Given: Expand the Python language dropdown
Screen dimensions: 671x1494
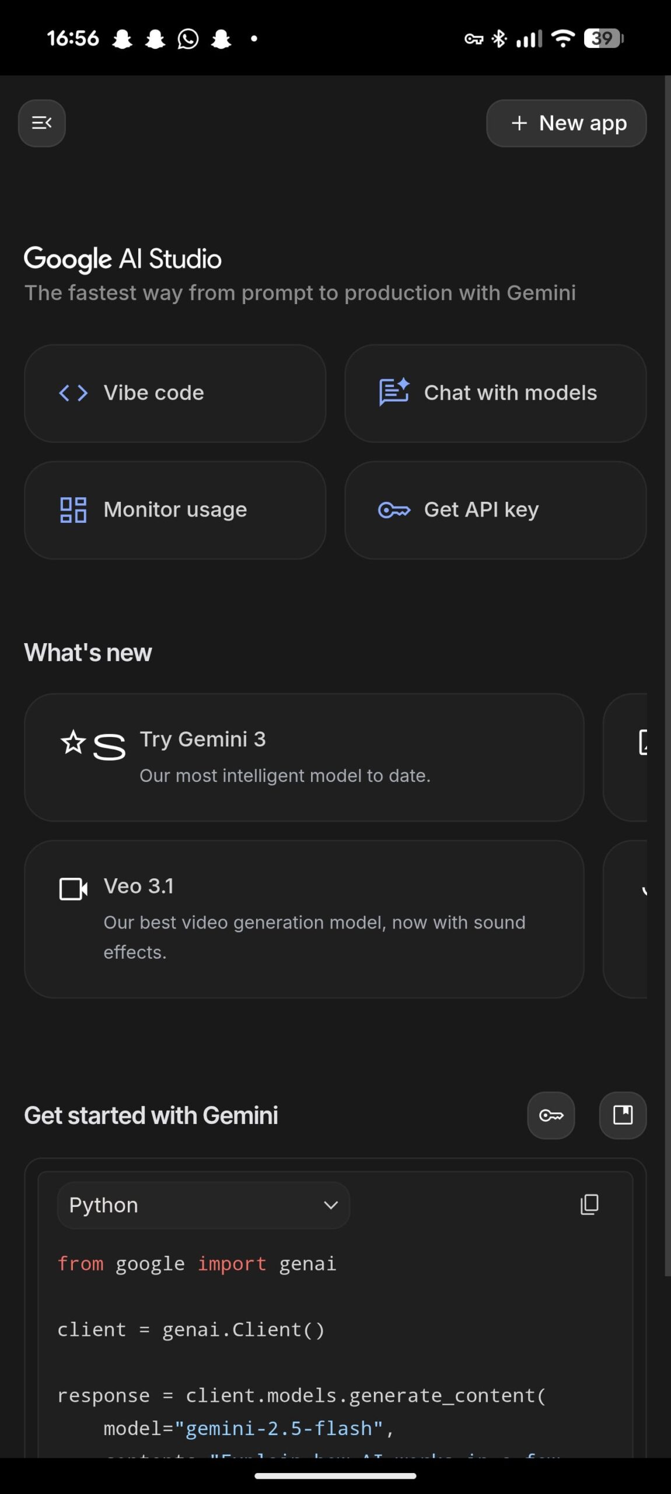Looking at the screenshot, I should [x=203, y=1205].
